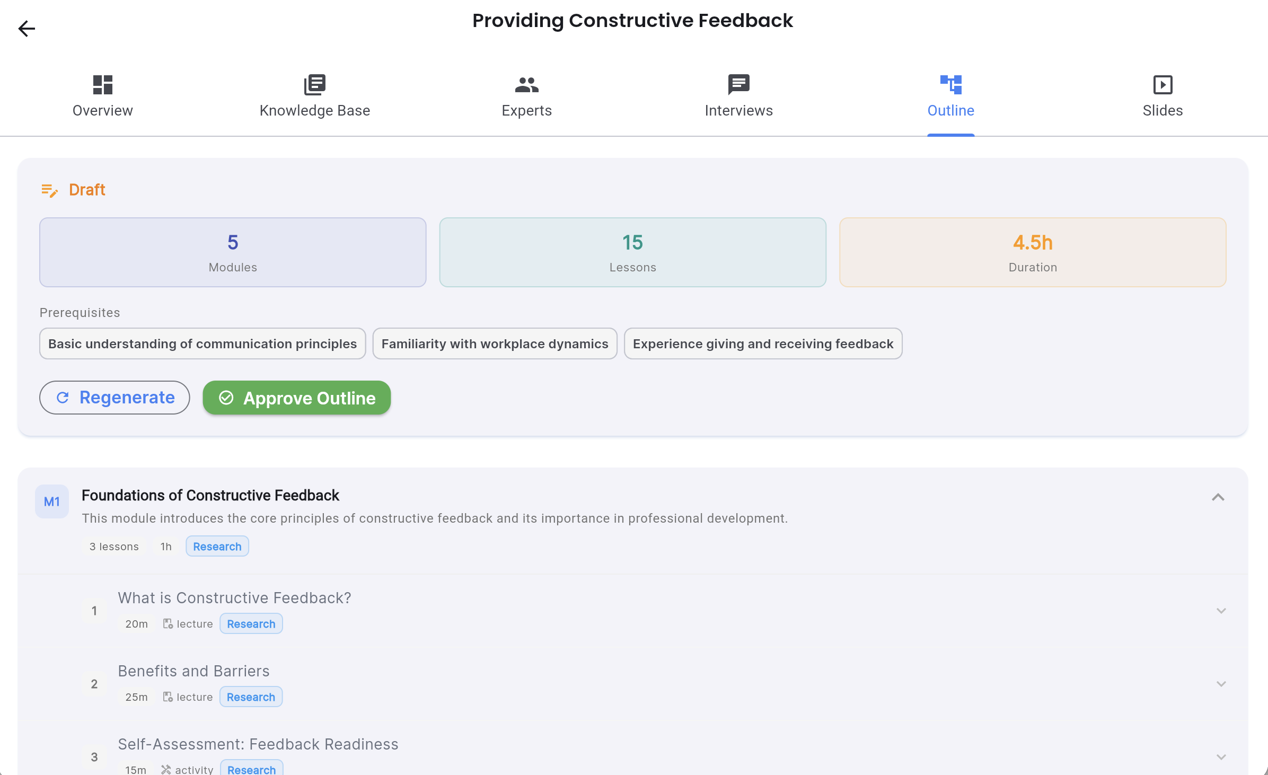Open the Experts people icon
Screen dimensions: 1268x775
point(526,85)
